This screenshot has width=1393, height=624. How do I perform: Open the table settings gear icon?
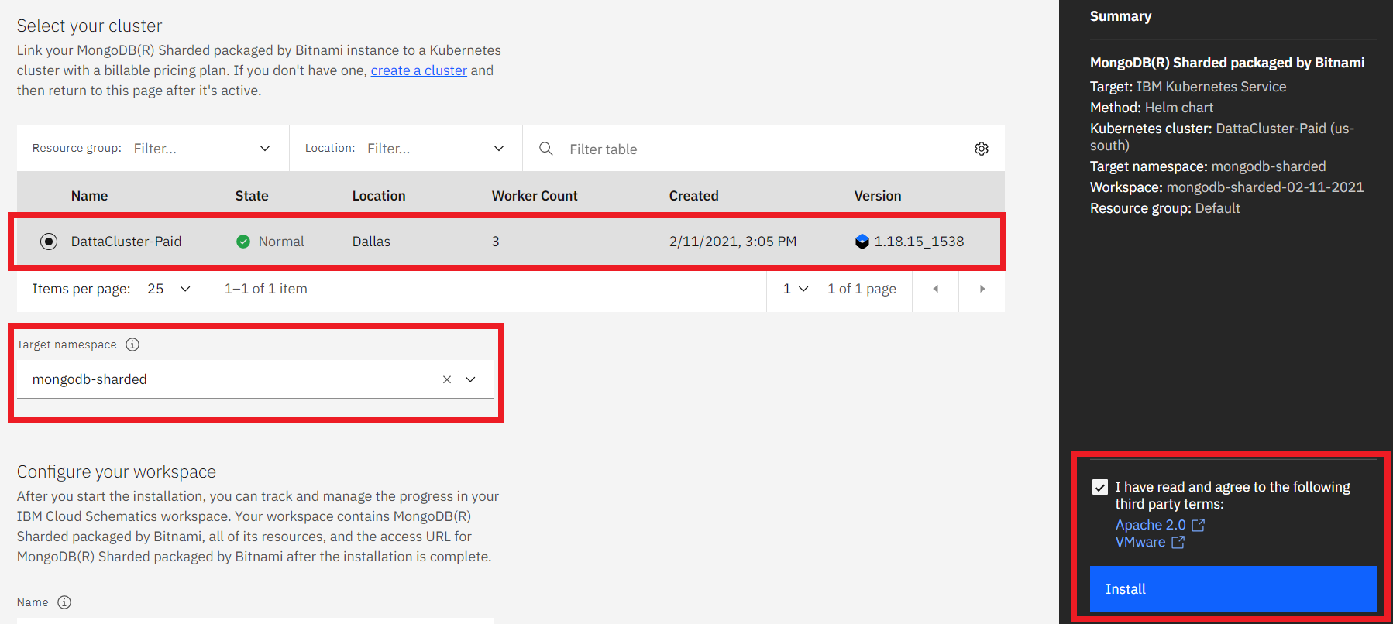(982, 149)
